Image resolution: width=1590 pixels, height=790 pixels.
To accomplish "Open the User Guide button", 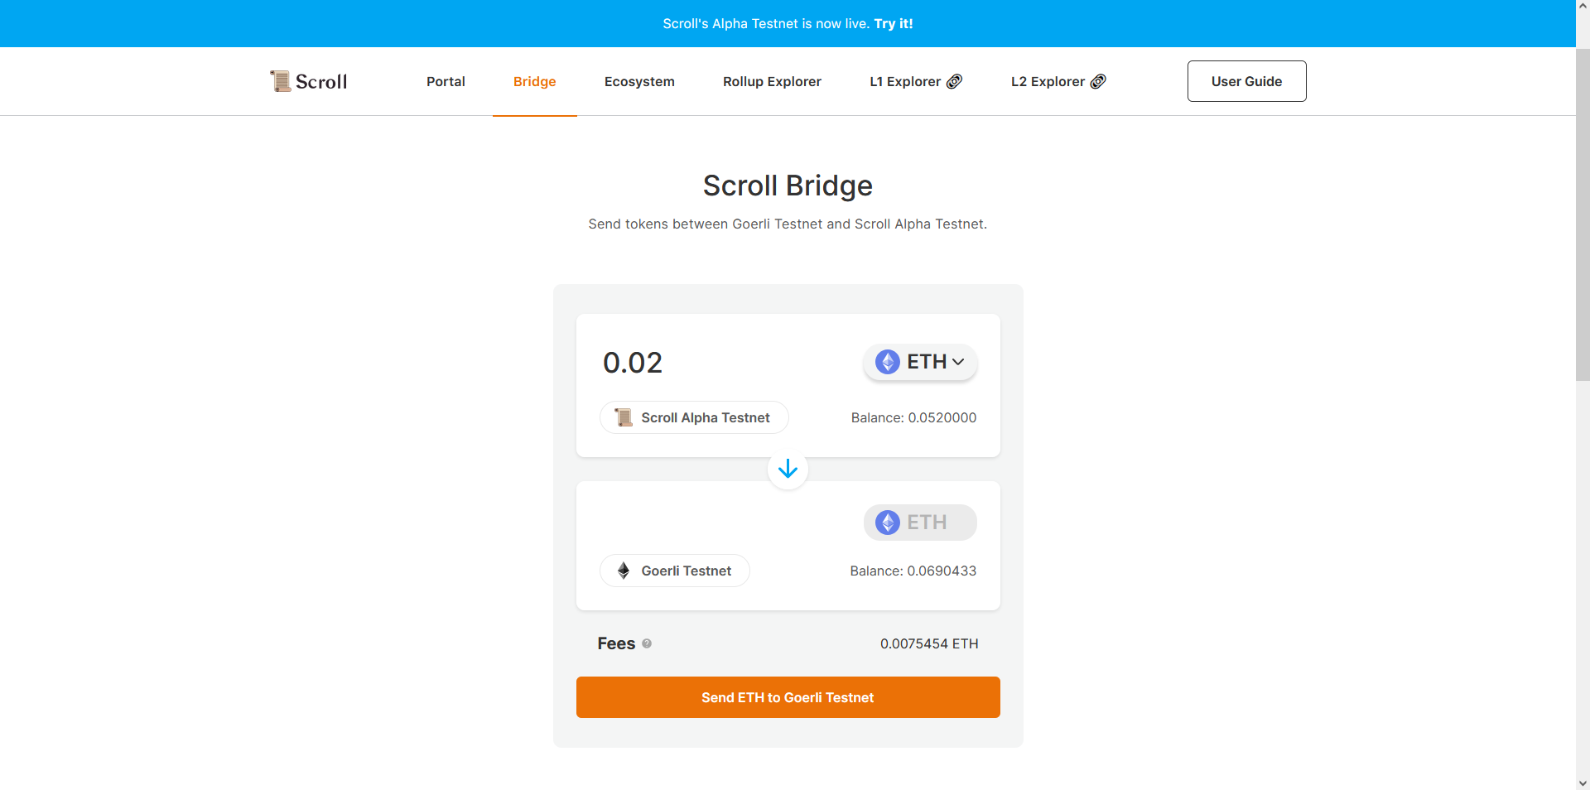I will pyautogui.click(x=1246, y=81).
